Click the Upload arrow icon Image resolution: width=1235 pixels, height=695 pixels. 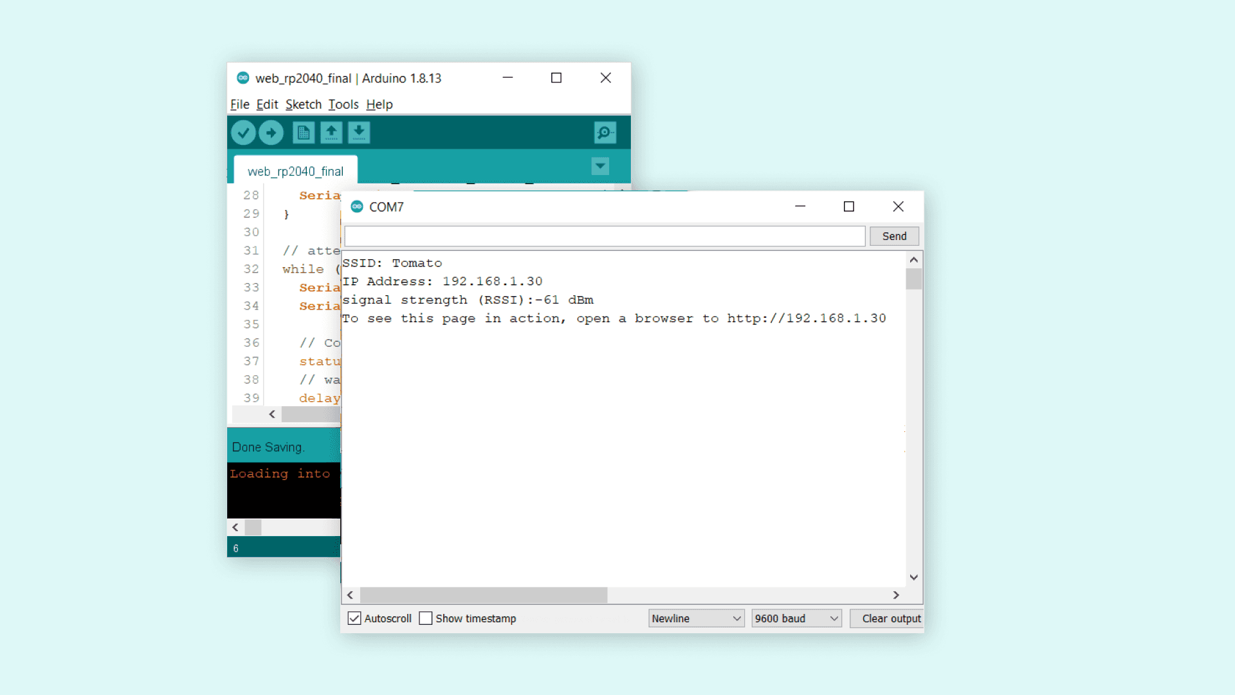(x=271, y=133)
